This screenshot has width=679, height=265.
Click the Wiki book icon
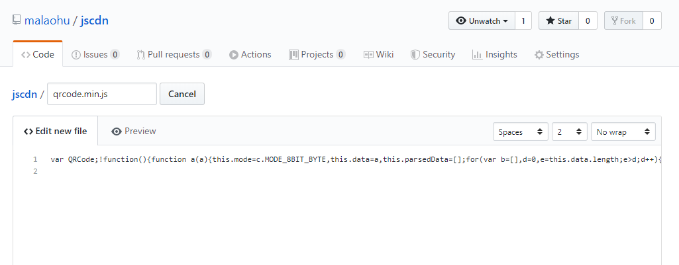coord(368,55)
